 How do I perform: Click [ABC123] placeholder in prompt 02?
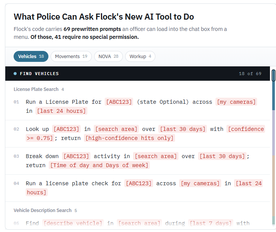[67, 129]
